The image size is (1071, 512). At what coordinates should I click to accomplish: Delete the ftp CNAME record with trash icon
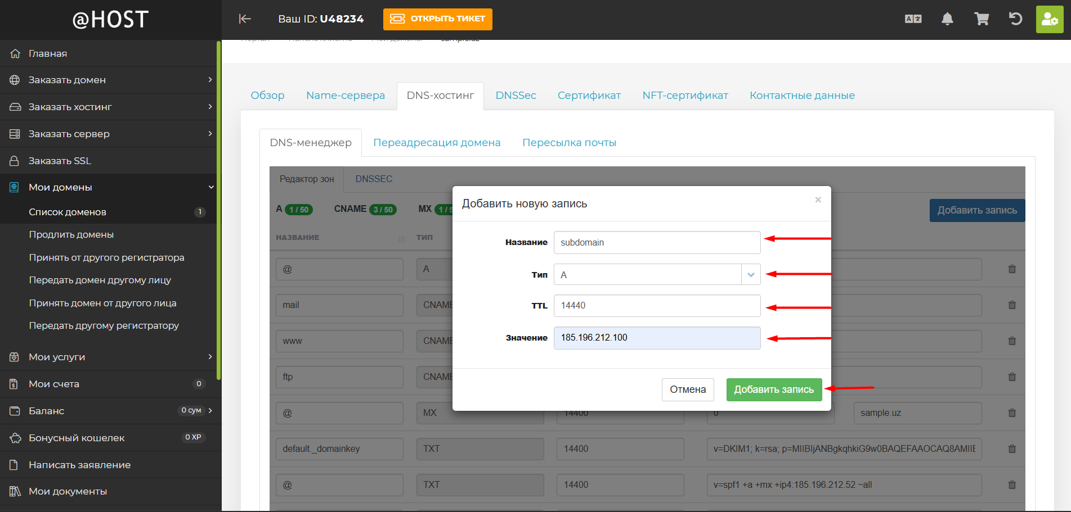coord(1012,377)
